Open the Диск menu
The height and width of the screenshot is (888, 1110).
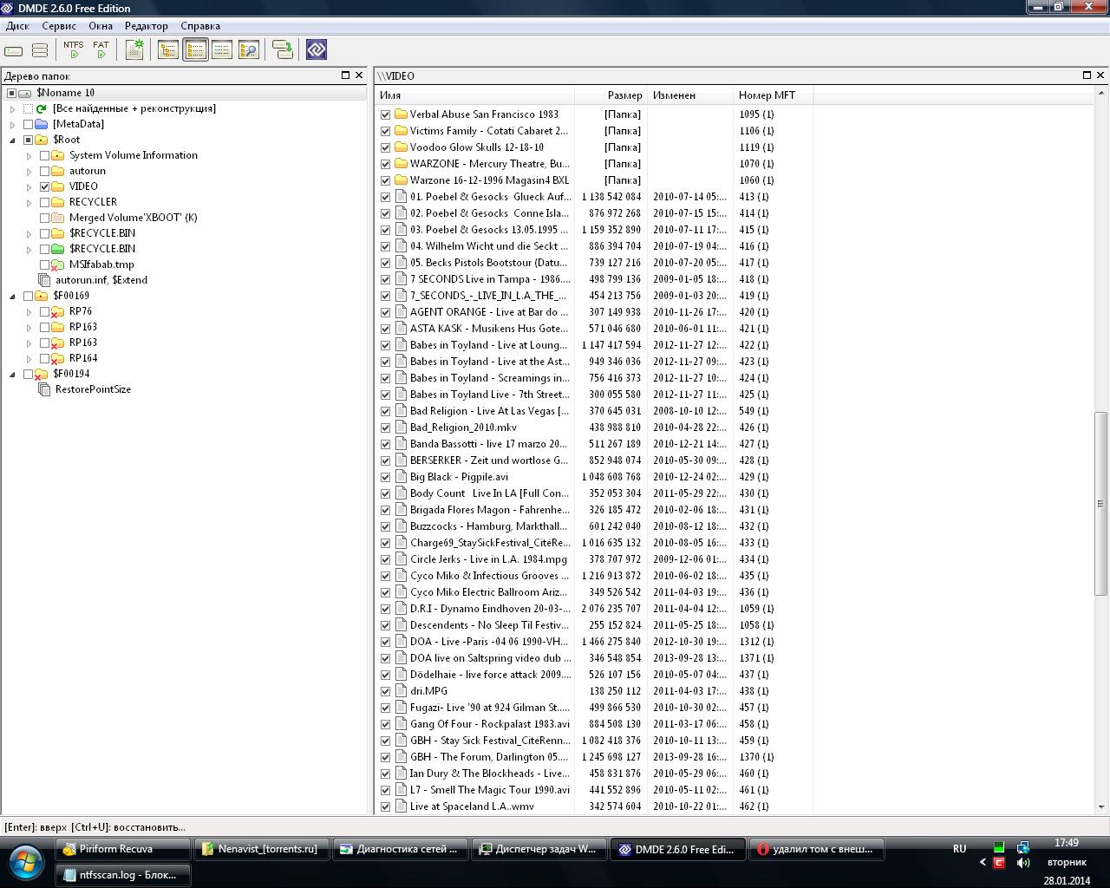[17, 26]
